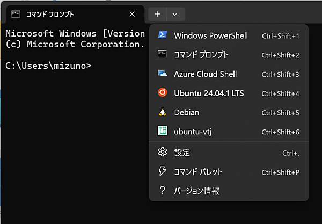Close the コマンド プロンプト tab
Screen dimensions: 322x224
point(133,14)
